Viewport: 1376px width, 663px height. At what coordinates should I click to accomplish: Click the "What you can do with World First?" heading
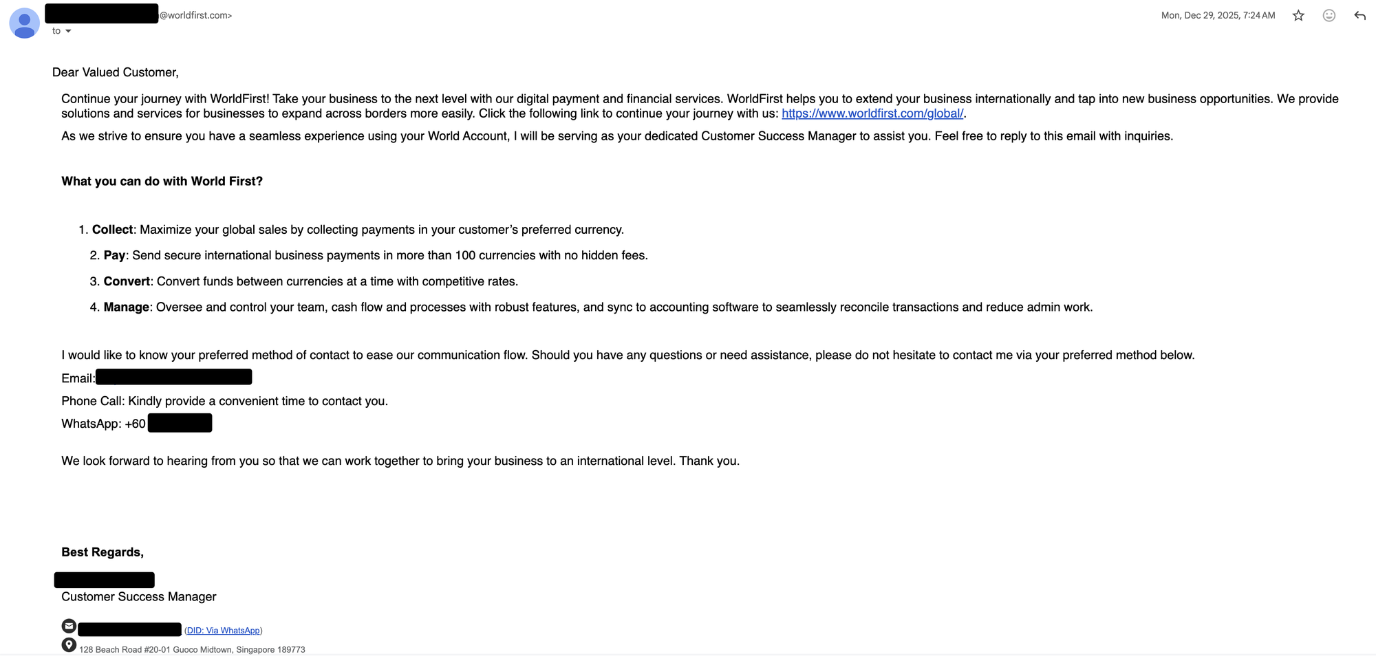tap(162, 182)
